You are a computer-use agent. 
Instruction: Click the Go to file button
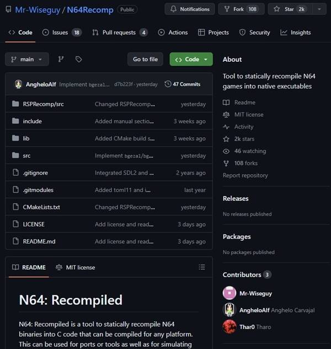pyautogui.click(x=146, y=59)
